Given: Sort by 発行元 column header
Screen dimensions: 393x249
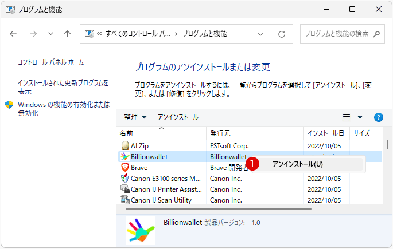Looking at the screenshot, I should [x=255, y=133].
